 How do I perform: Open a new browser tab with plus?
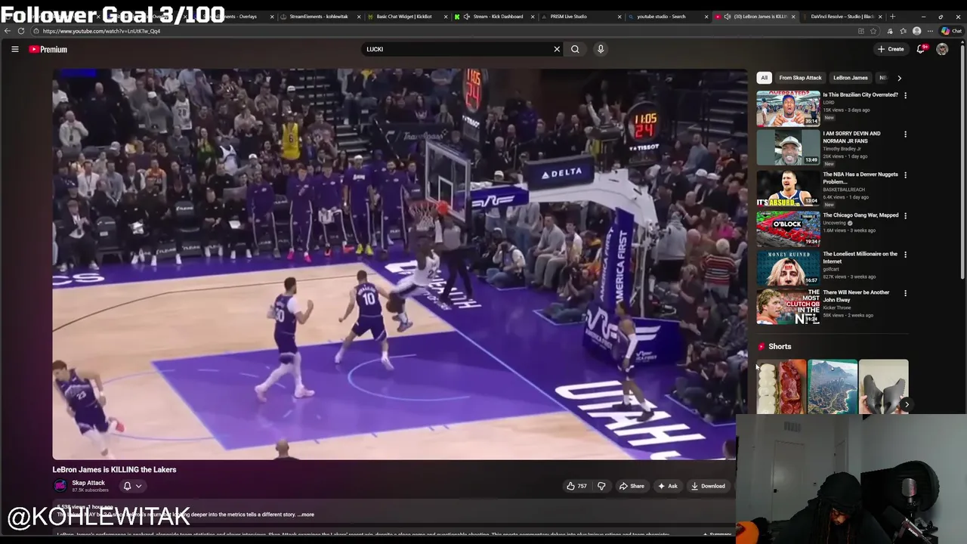pyautogui.click(x=892, y=16)
